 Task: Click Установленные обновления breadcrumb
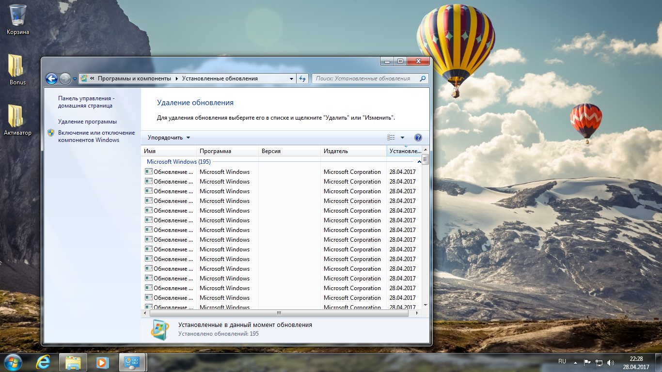click(x=220, y=78)
